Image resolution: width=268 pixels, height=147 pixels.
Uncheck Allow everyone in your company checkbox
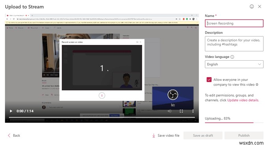[x=209, y=80]
